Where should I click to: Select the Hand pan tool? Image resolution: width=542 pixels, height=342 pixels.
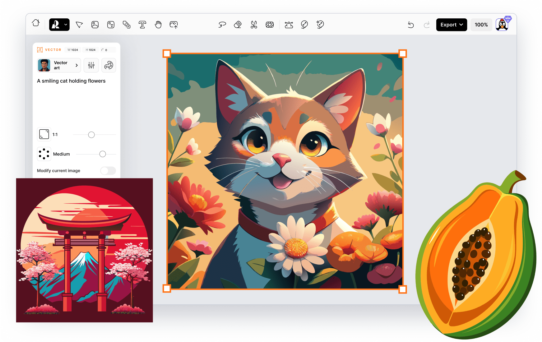tap(158, 25)
